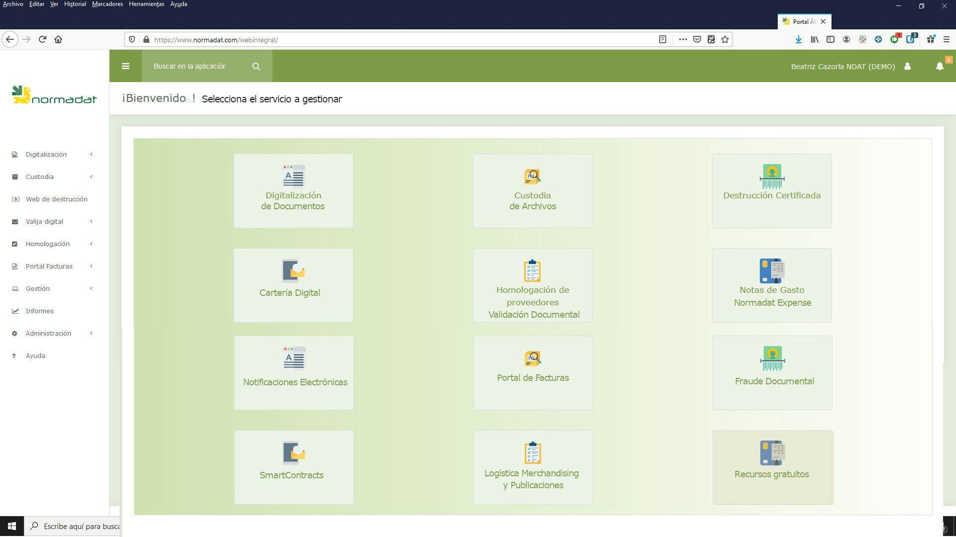
Task: Expand Gestión sidebar chevron
Action: click(x=91, y=288)
